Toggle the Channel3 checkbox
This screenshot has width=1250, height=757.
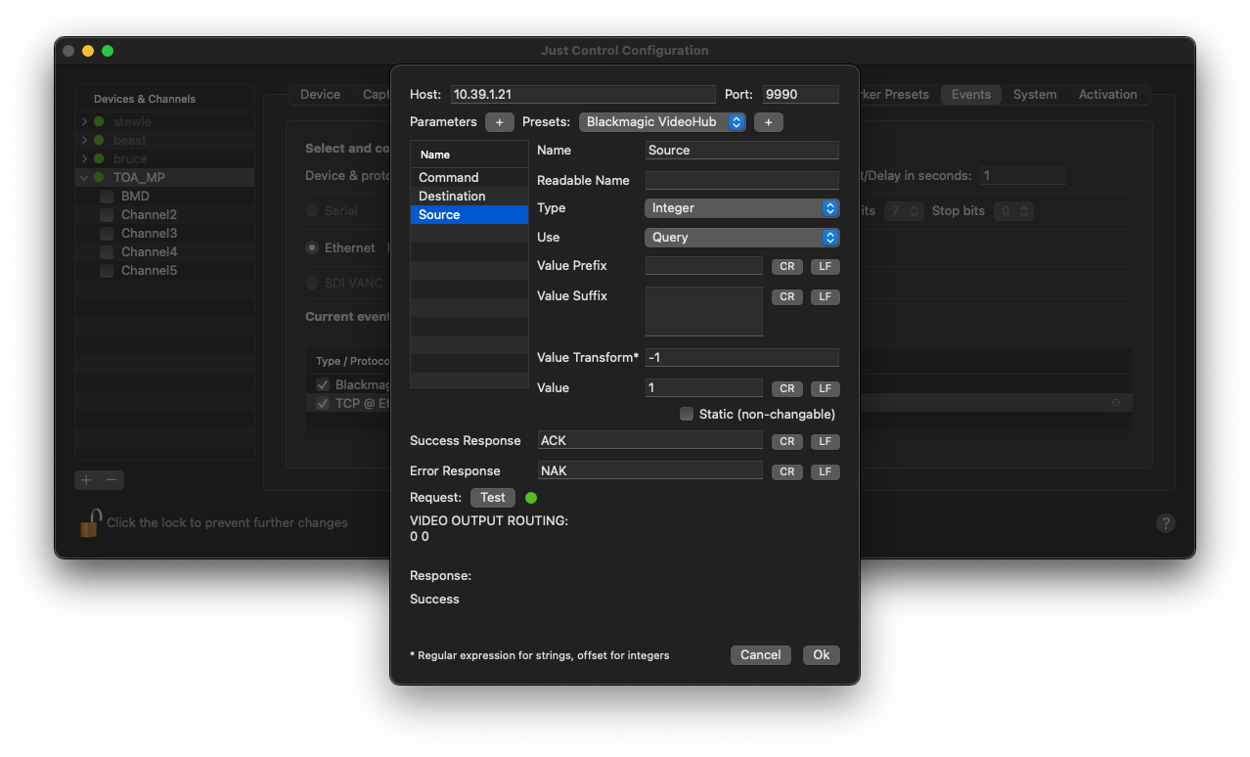pos(107,234)
